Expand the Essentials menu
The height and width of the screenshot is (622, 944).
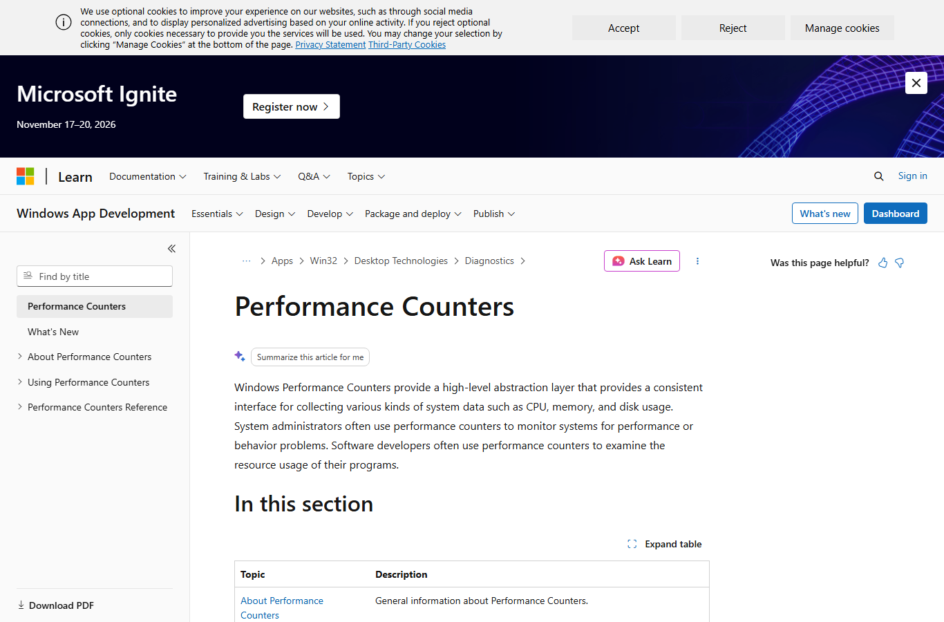coord(217,214)
